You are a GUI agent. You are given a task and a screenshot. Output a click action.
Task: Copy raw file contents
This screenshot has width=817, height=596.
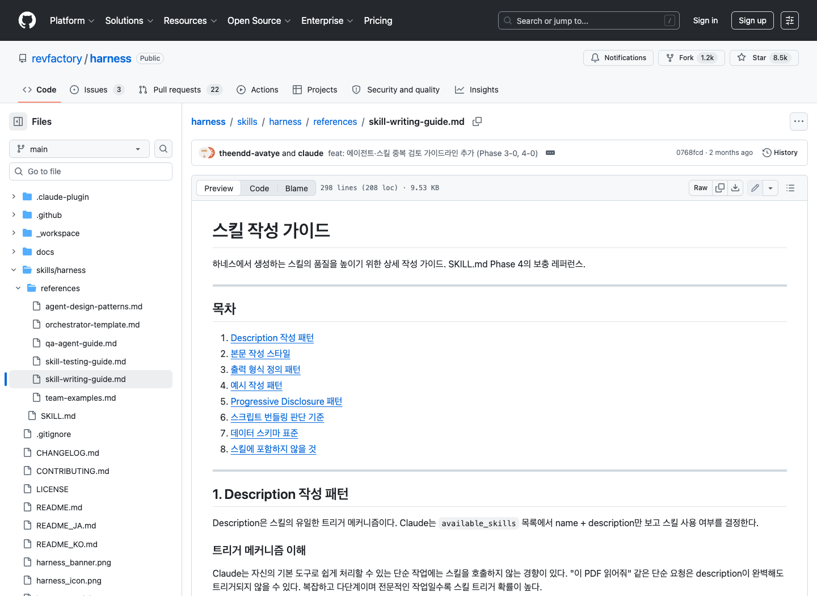pyautogui.click(x=720, y=188)
